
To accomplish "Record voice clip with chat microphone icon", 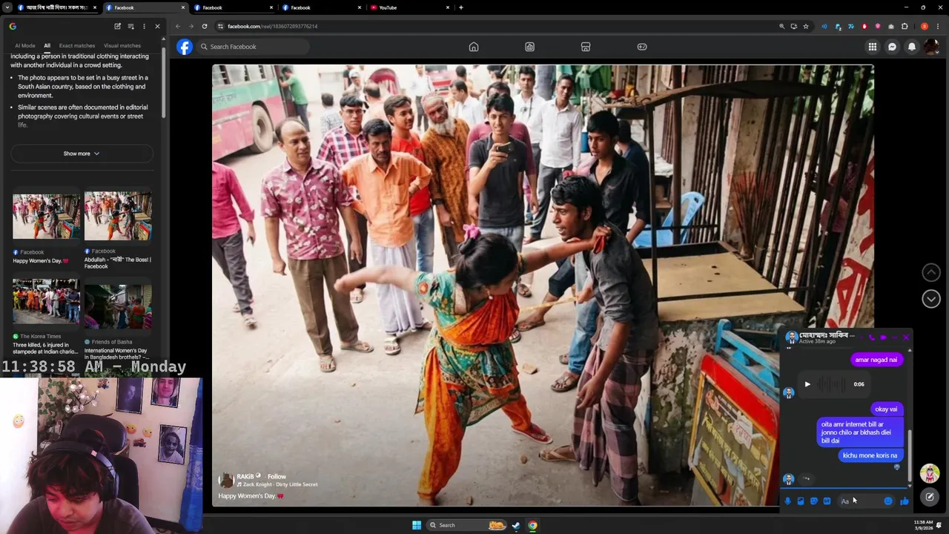I will [x=787, y=501].
